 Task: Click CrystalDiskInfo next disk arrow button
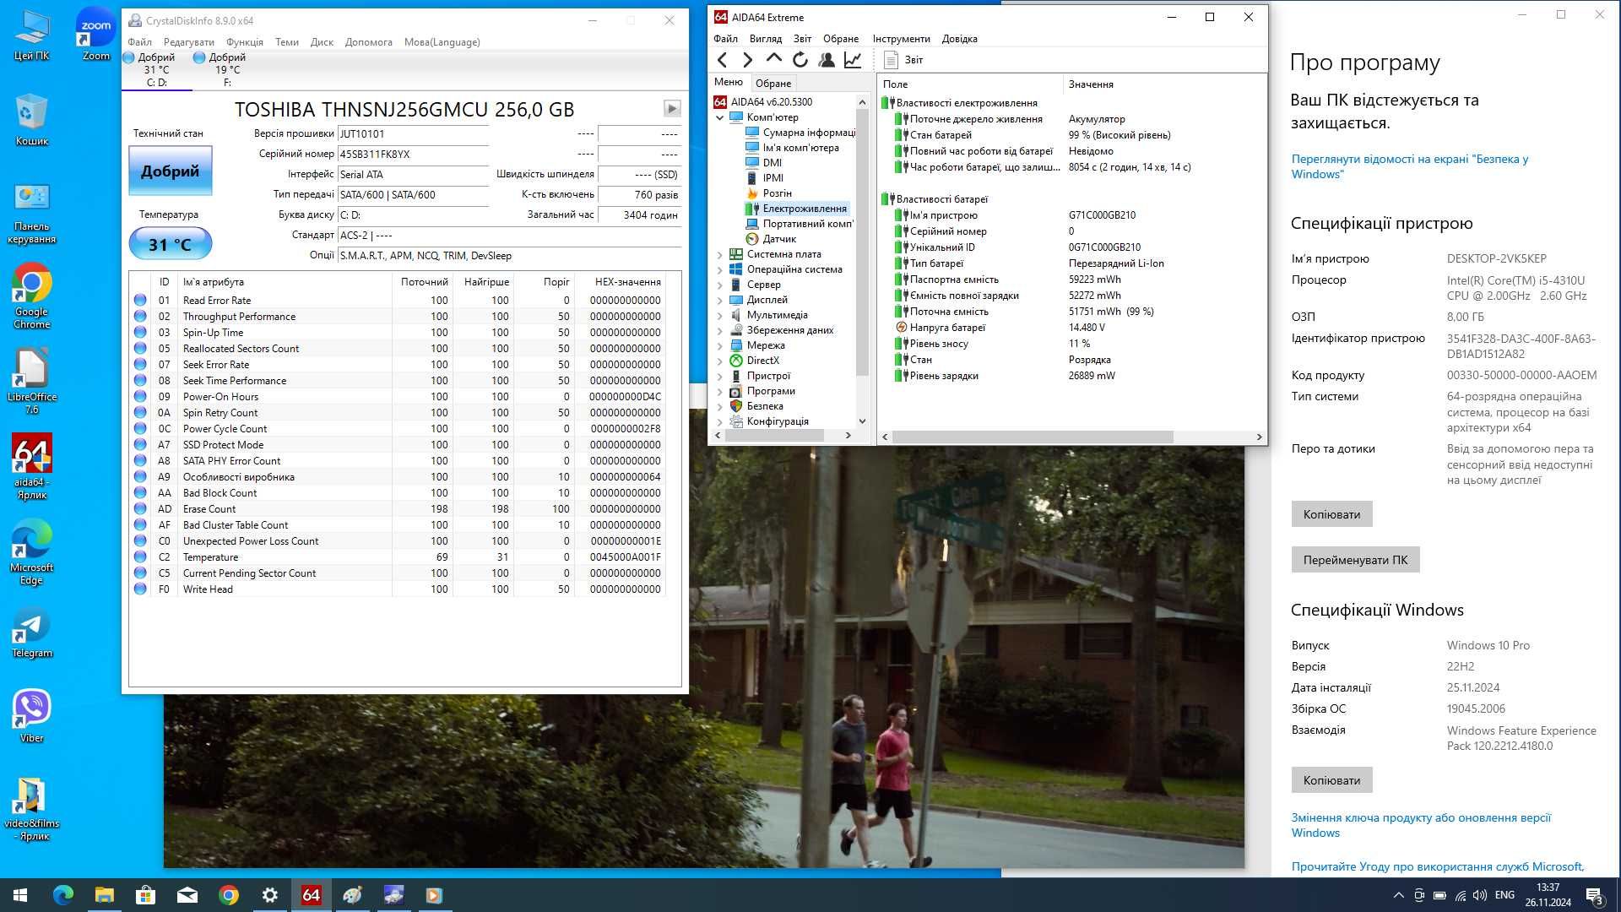pyautogui.click(x=672, y=108)
